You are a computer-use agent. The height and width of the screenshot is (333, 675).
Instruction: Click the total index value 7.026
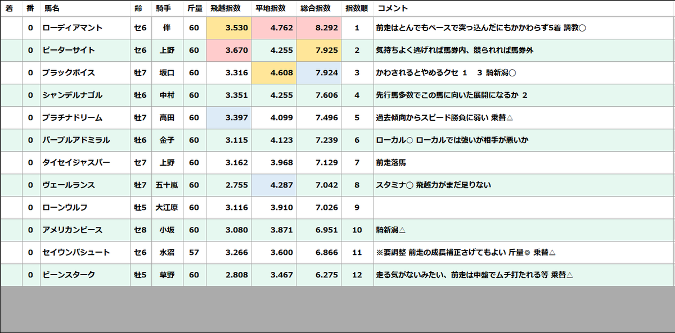pos(327,208)
